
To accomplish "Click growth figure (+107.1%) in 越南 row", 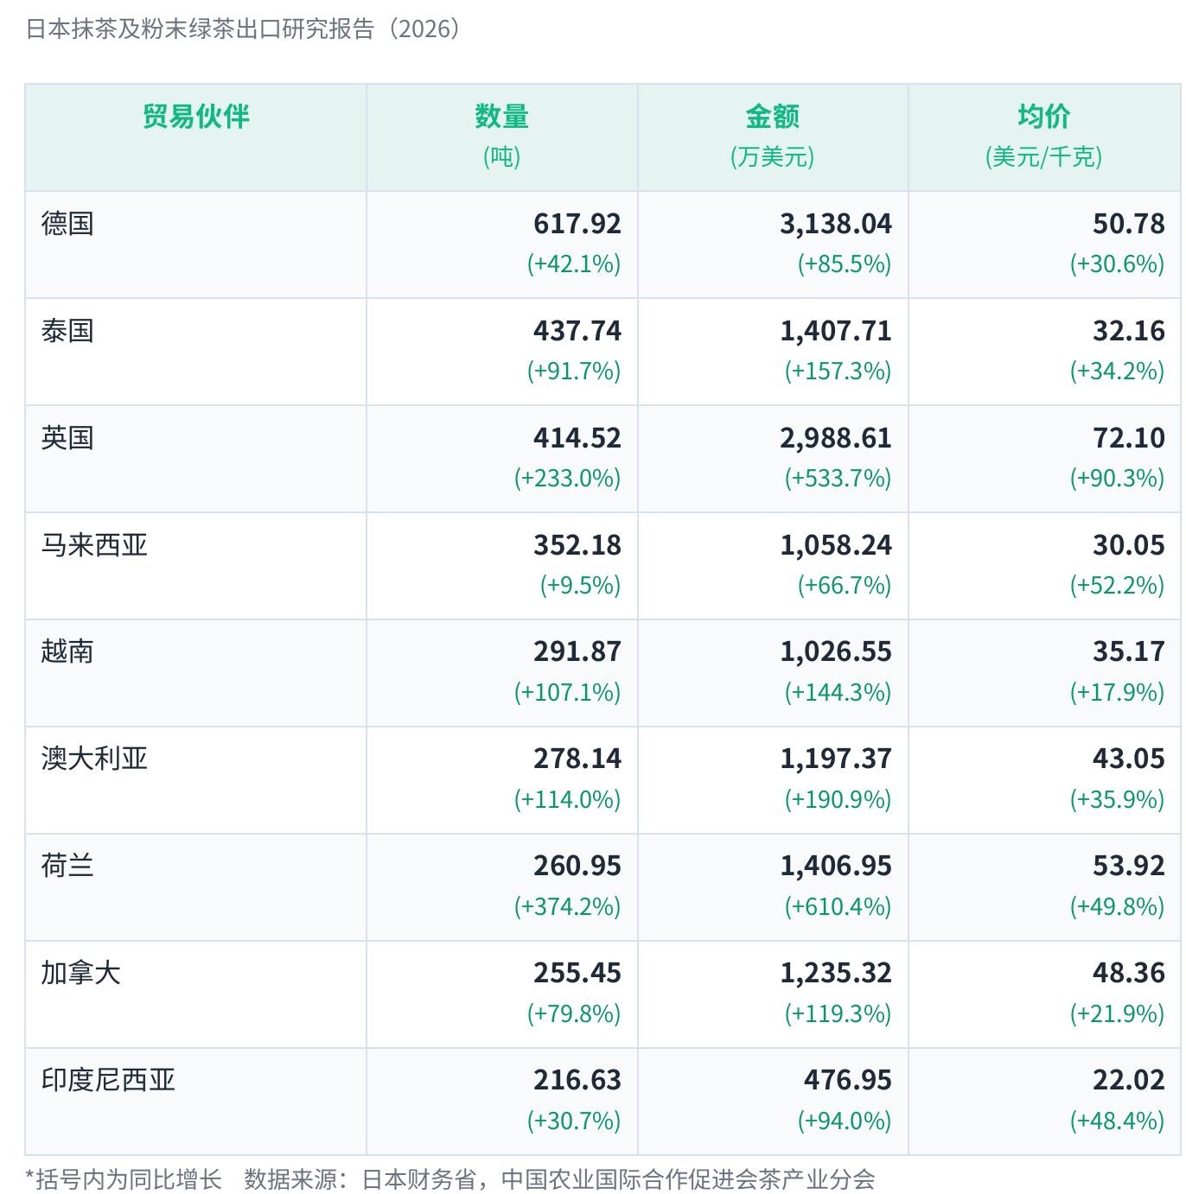I will tap(568, 692).
